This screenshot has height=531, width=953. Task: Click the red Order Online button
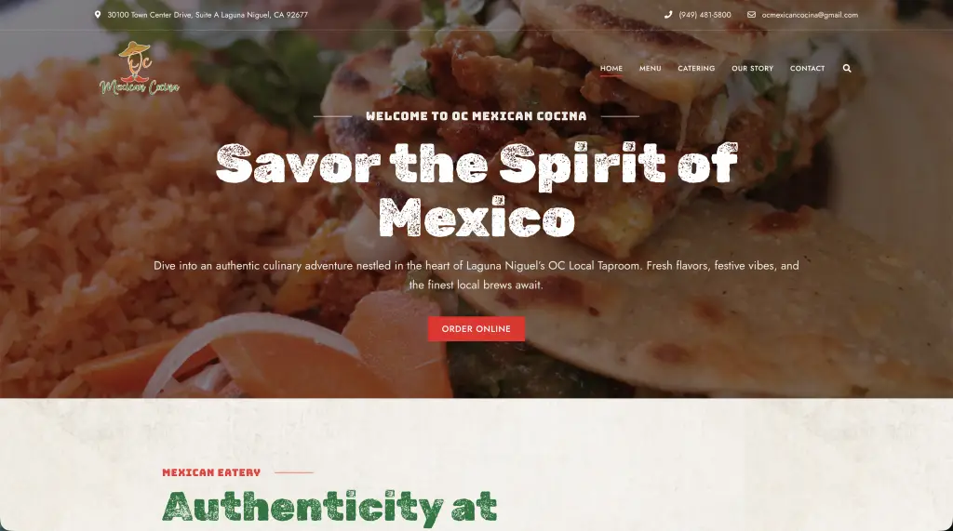476,328
